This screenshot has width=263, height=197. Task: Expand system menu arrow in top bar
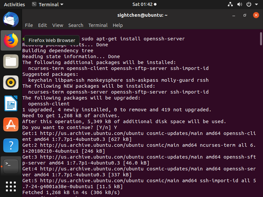(x=256, y=5)
